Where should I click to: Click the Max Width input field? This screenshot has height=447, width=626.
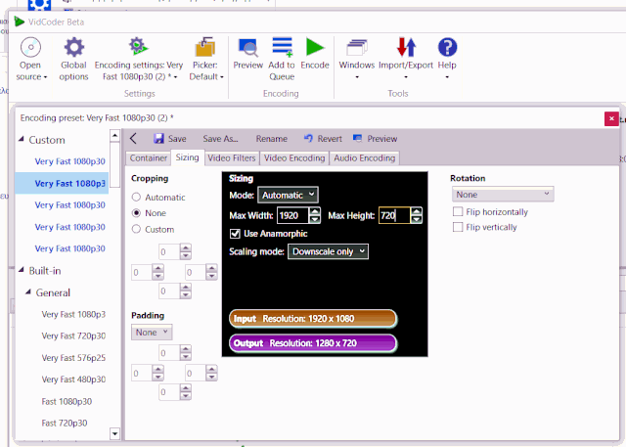[292, 215]
